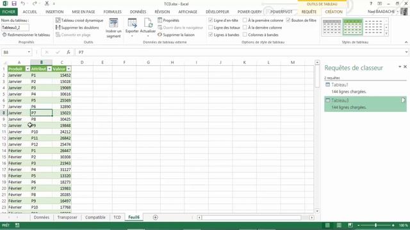Zoom out with the minus button

(x=359, y=225)
